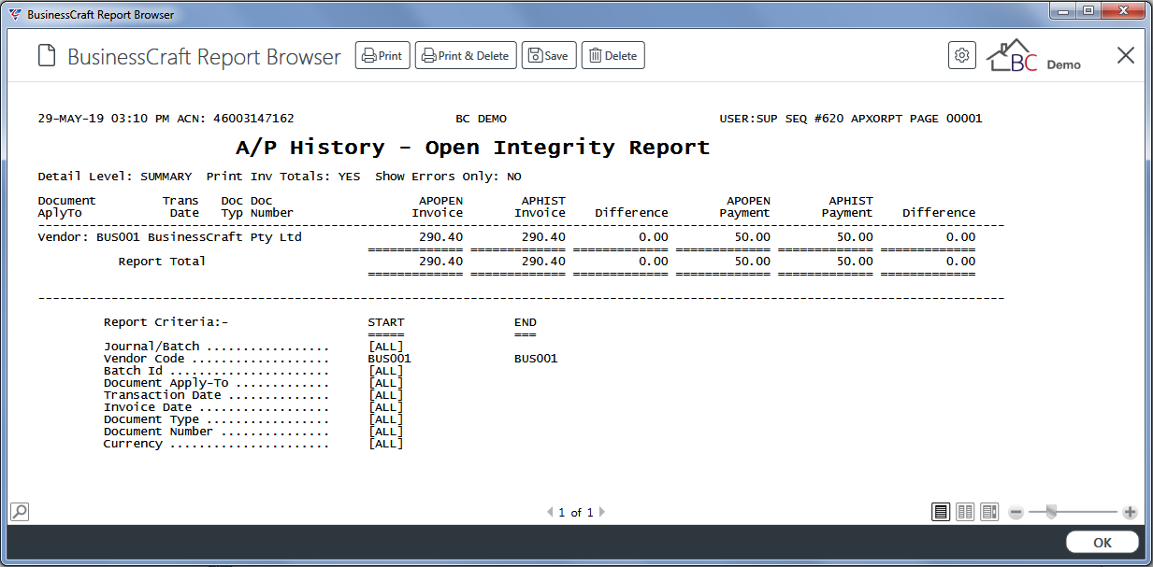Viewport: 1153px width, 567px height.
Task: Click the report title 'A/P History – Open Integrity Report'
Action: pyautogui.click(x=472, y=148)
